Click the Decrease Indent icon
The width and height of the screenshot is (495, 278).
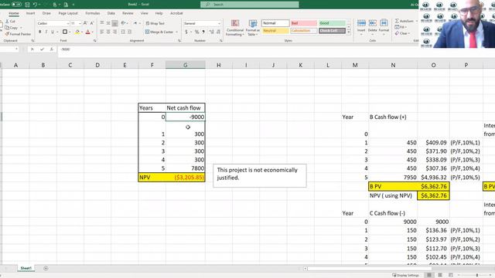[124, 32]
